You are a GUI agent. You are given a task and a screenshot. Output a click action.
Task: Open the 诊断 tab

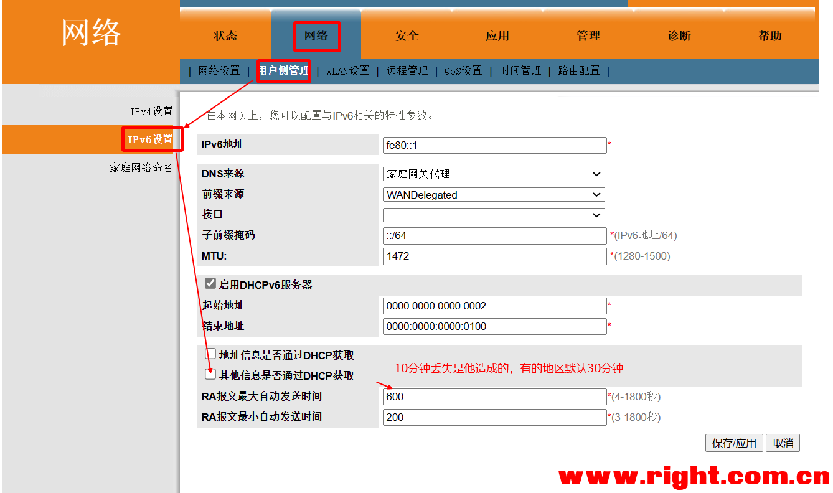tap(679, 36)
